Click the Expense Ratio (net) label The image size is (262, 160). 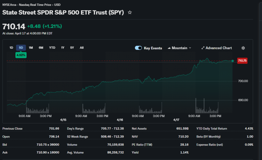[210, 145]
